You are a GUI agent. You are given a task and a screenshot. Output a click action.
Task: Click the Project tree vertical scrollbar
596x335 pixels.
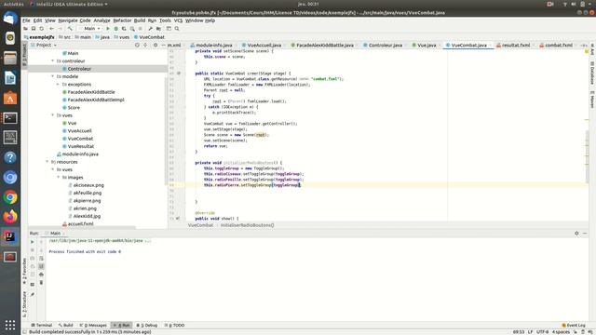pyautogui.click(x=166, y=131)
